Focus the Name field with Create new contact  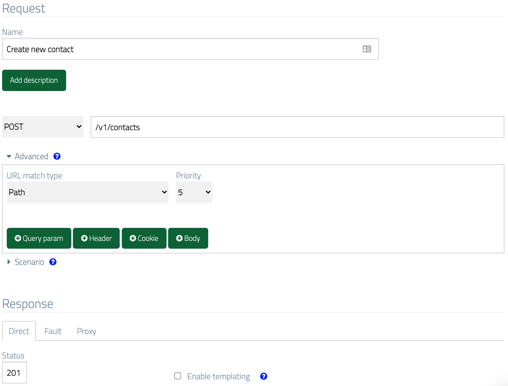tap(190, 49)
